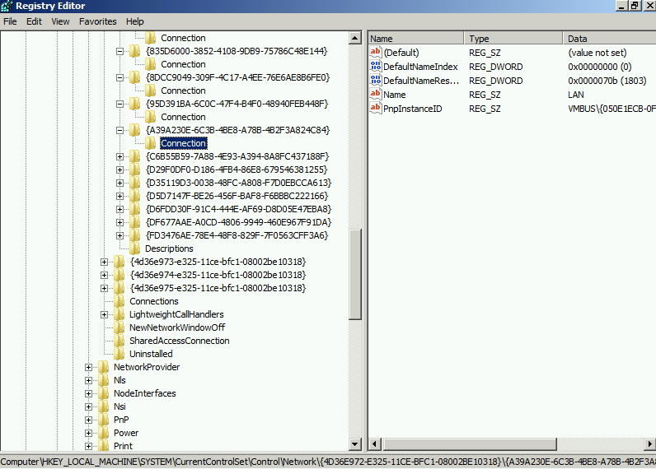This screenshot has width=656, height=469.
Task: Click the Descriptions key folder icon
Action: (134, 248)
